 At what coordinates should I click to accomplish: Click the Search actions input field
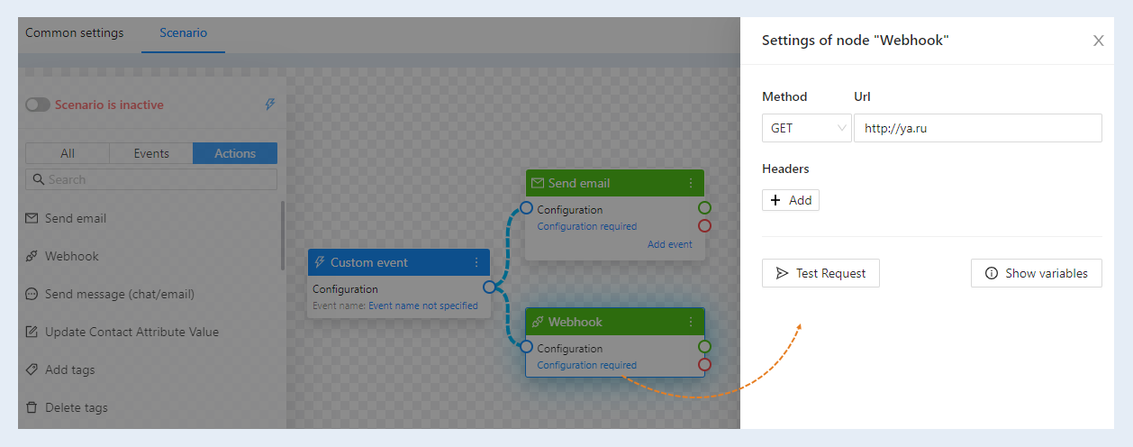pyautogui.click(x=151, y=179)
